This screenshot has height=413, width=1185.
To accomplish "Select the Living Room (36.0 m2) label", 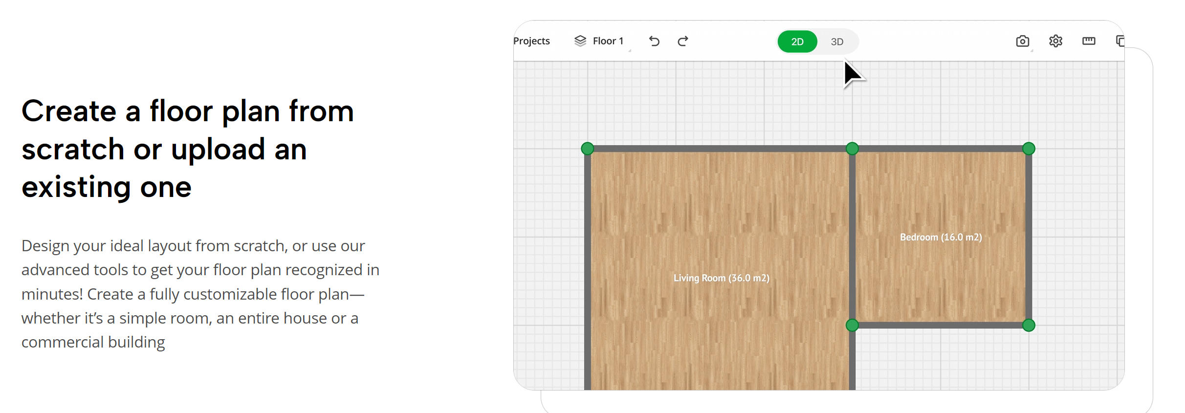I will [x=721, y=278].
